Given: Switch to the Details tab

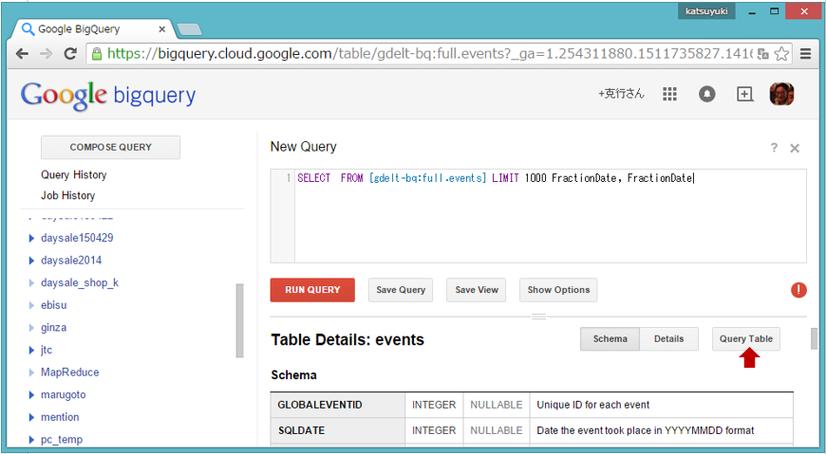Looking at the screenshot, I should pyautogui.click(x=669, y=338).
